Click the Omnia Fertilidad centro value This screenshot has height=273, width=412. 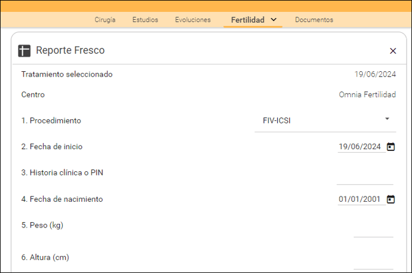[367, 95]
